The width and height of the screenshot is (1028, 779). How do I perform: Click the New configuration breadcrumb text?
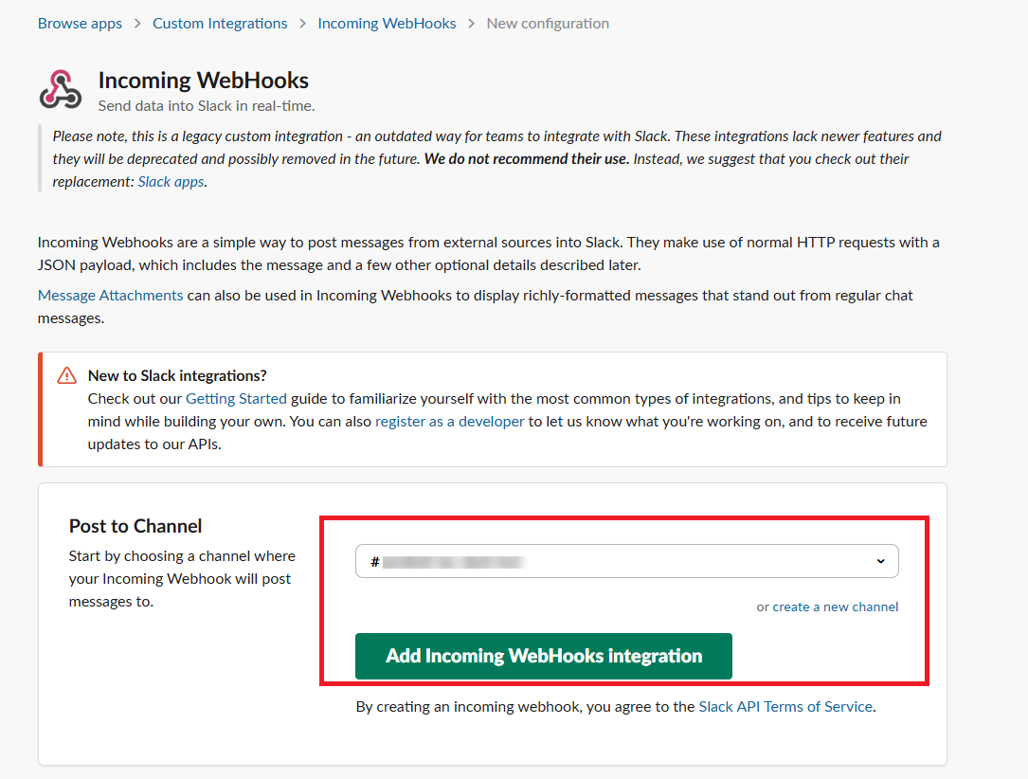(548, 24)
